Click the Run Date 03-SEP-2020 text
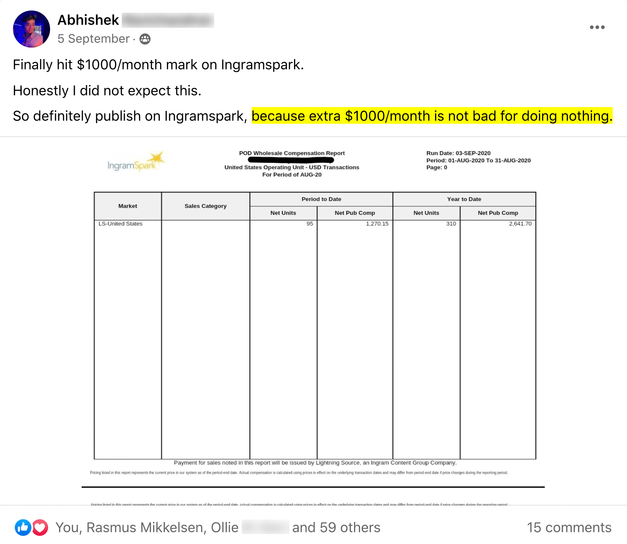This screenshot has height=544, width=627. (458, 153)
